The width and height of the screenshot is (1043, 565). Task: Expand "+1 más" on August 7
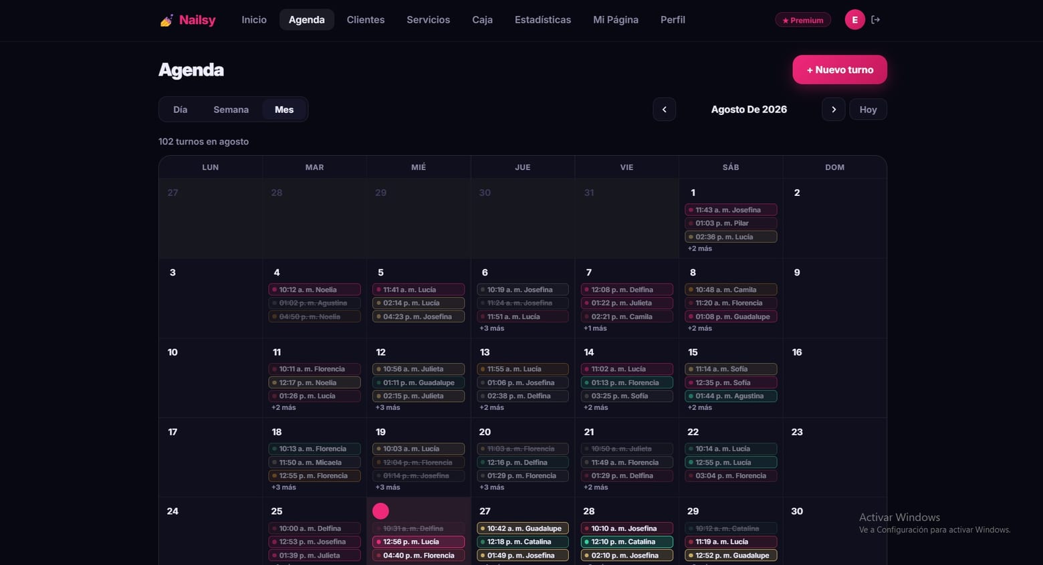(595, 328)
